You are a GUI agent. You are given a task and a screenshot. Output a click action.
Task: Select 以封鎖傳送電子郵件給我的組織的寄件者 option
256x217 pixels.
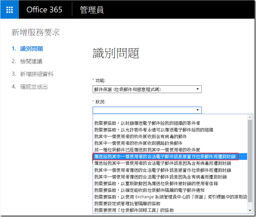point(147,123)
